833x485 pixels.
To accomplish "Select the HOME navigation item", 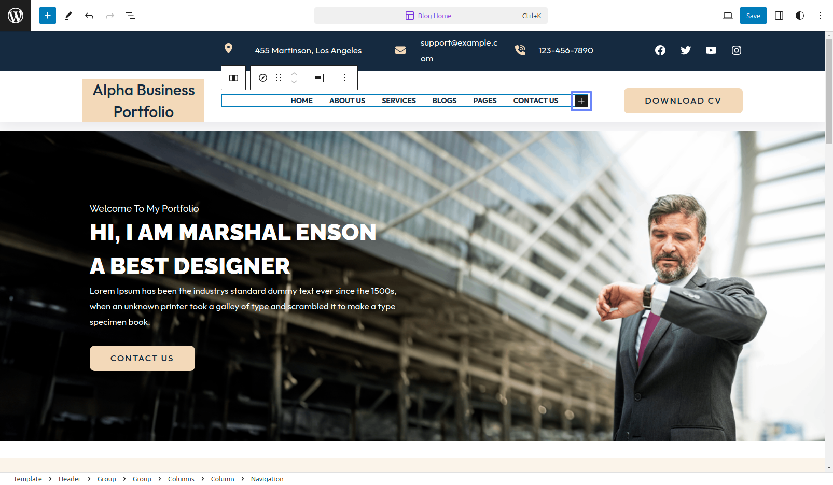I will (302, 101).
